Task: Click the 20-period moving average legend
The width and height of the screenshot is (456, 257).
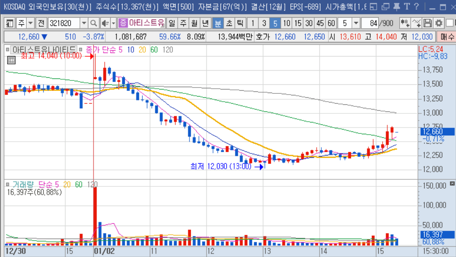Action: (142, 50)
